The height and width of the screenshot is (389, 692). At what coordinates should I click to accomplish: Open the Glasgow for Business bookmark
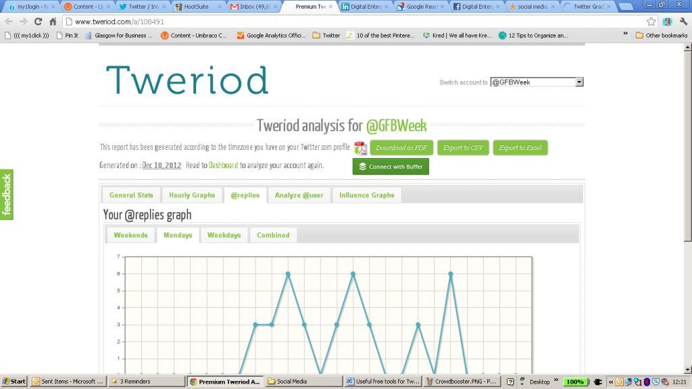119,36
